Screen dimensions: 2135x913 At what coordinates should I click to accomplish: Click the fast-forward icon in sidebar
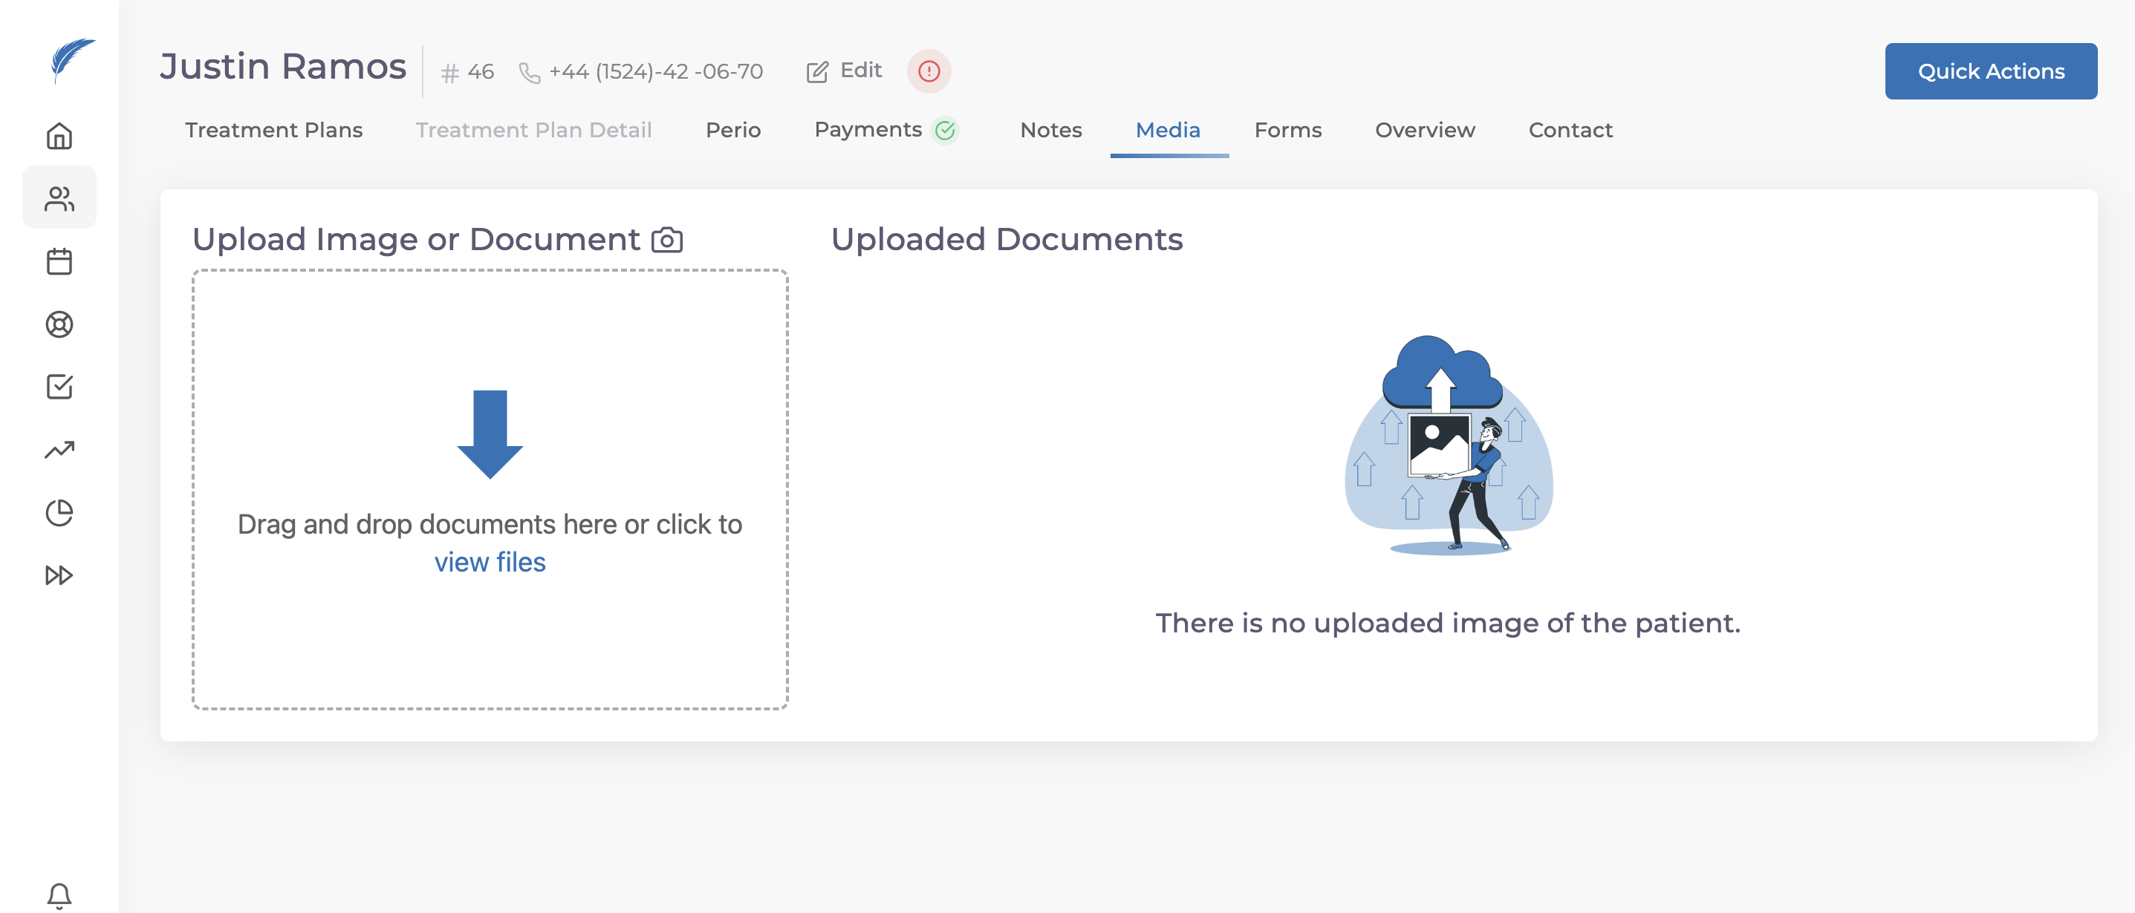tap(59, 575)
